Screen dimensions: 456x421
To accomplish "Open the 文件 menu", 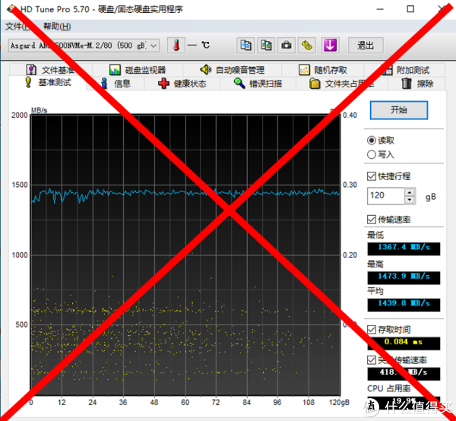I will click(17, 26).
